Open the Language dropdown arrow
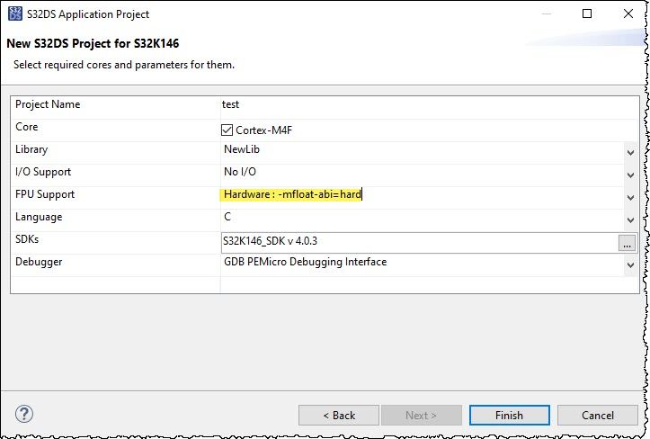Image resolution: width=650 pixels, height=439 pixels. [x=630, y=219]
